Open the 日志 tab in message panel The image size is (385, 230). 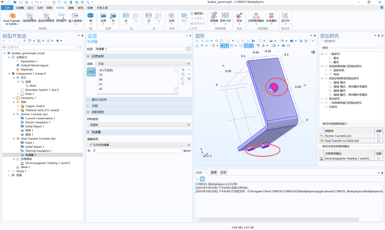coord(223,172)
